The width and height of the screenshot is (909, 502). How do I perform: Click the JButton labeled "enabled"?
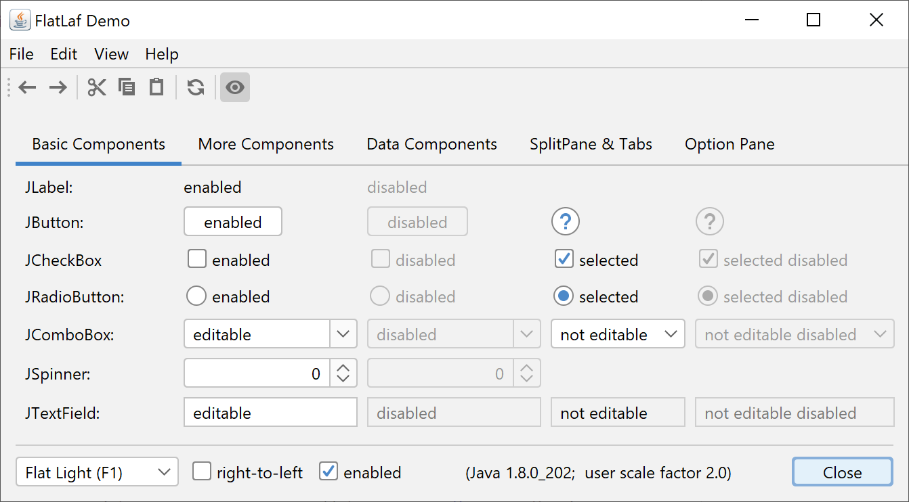[233, 222]
